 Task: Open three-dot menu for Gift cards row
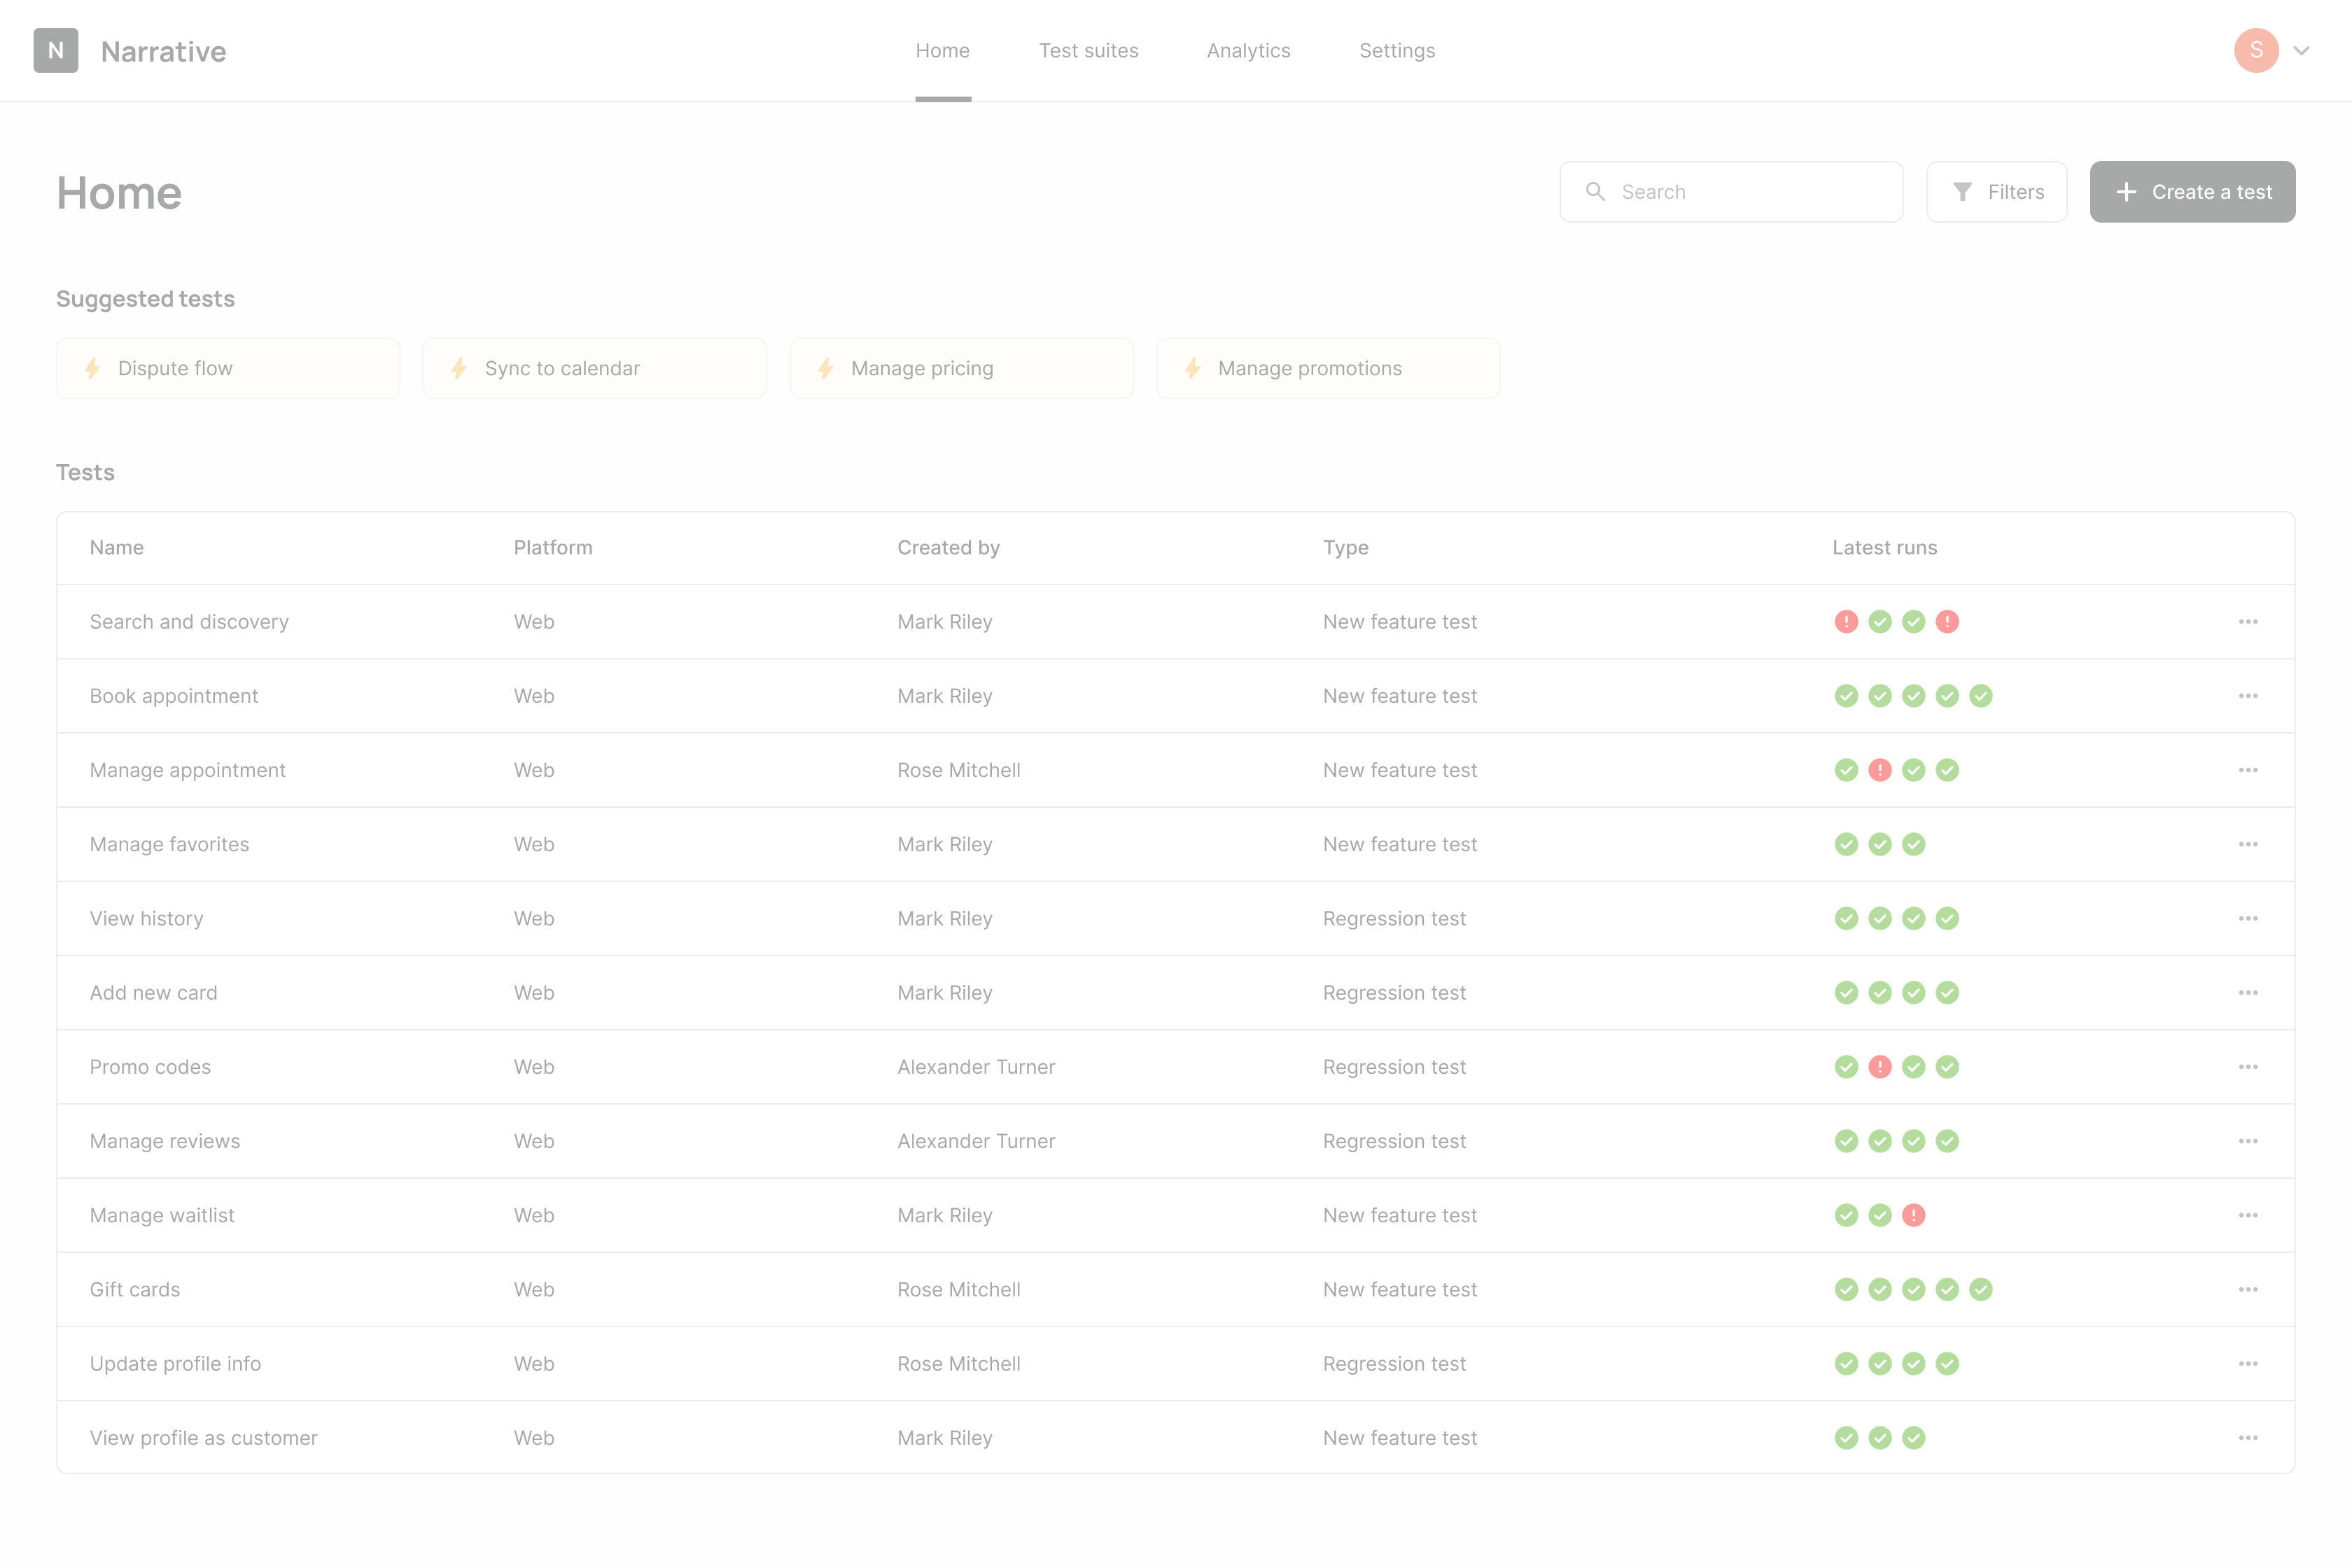click(2248, 1289)
